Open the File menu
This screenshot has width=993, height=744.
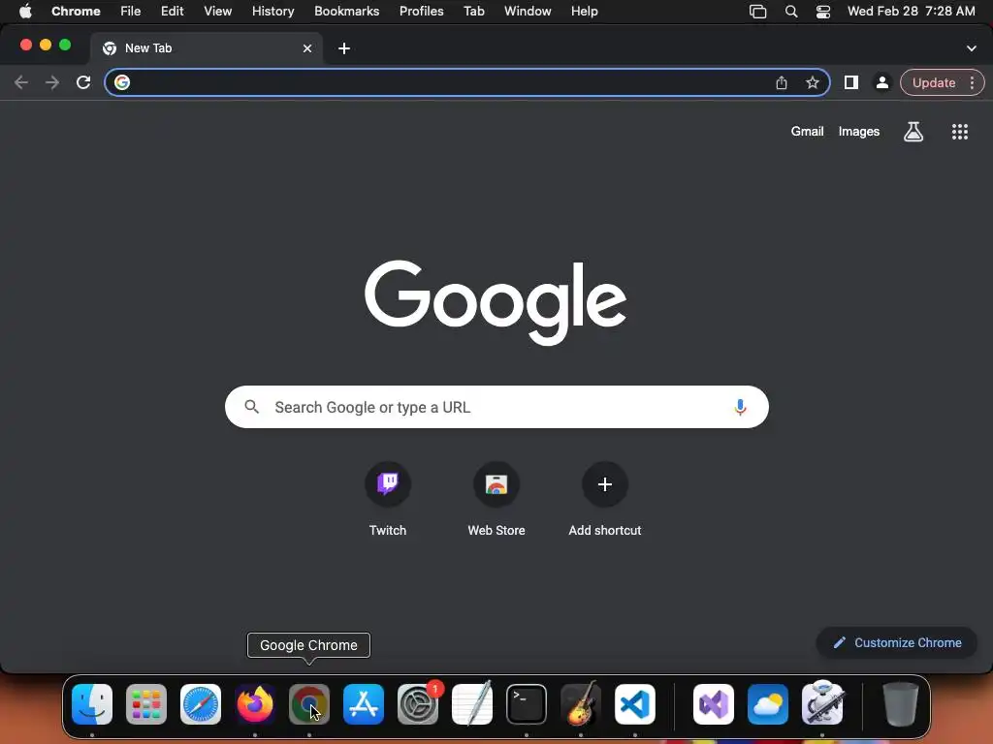coord(131,11)
